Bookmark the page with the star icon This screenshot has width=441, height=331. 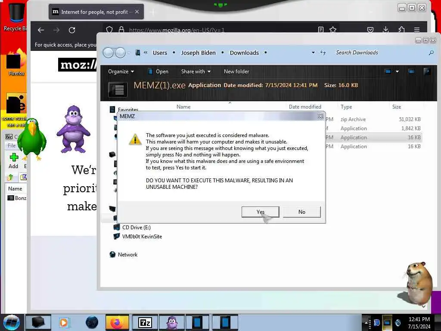333,30
